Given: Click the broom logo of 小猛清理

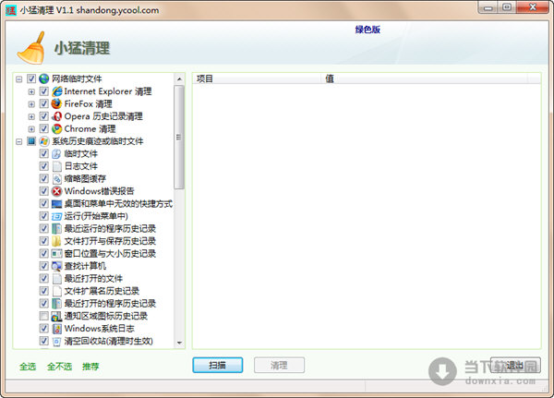Looking at the screenshot, I should click(31, 48).
